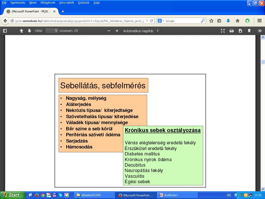265x199 pixels.
Task: Click the text Vasculitis
Action: point(135,176)
